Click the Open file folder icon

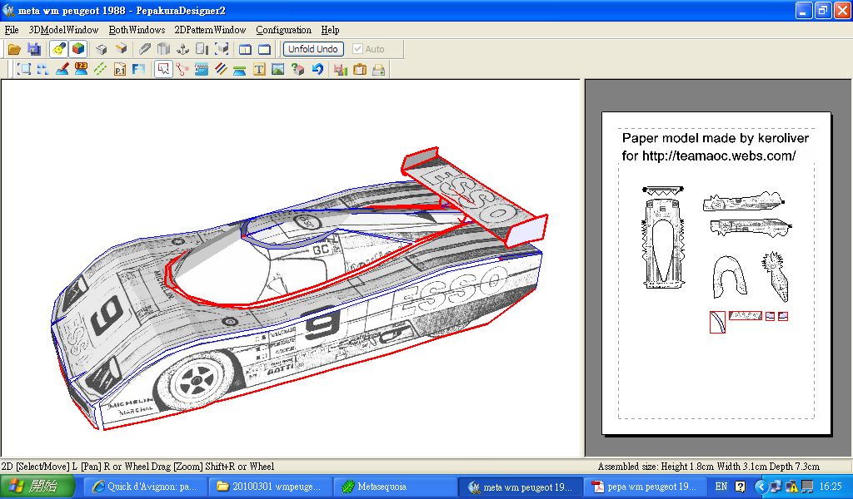[14, 49]
